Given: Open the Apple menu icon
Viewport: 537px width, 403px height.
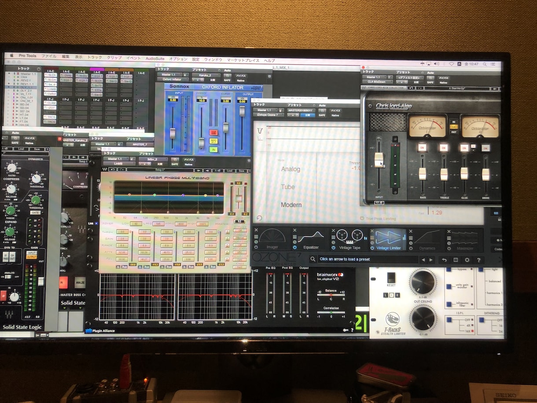Looking at the screenshot, I should (x=11, y=55).
